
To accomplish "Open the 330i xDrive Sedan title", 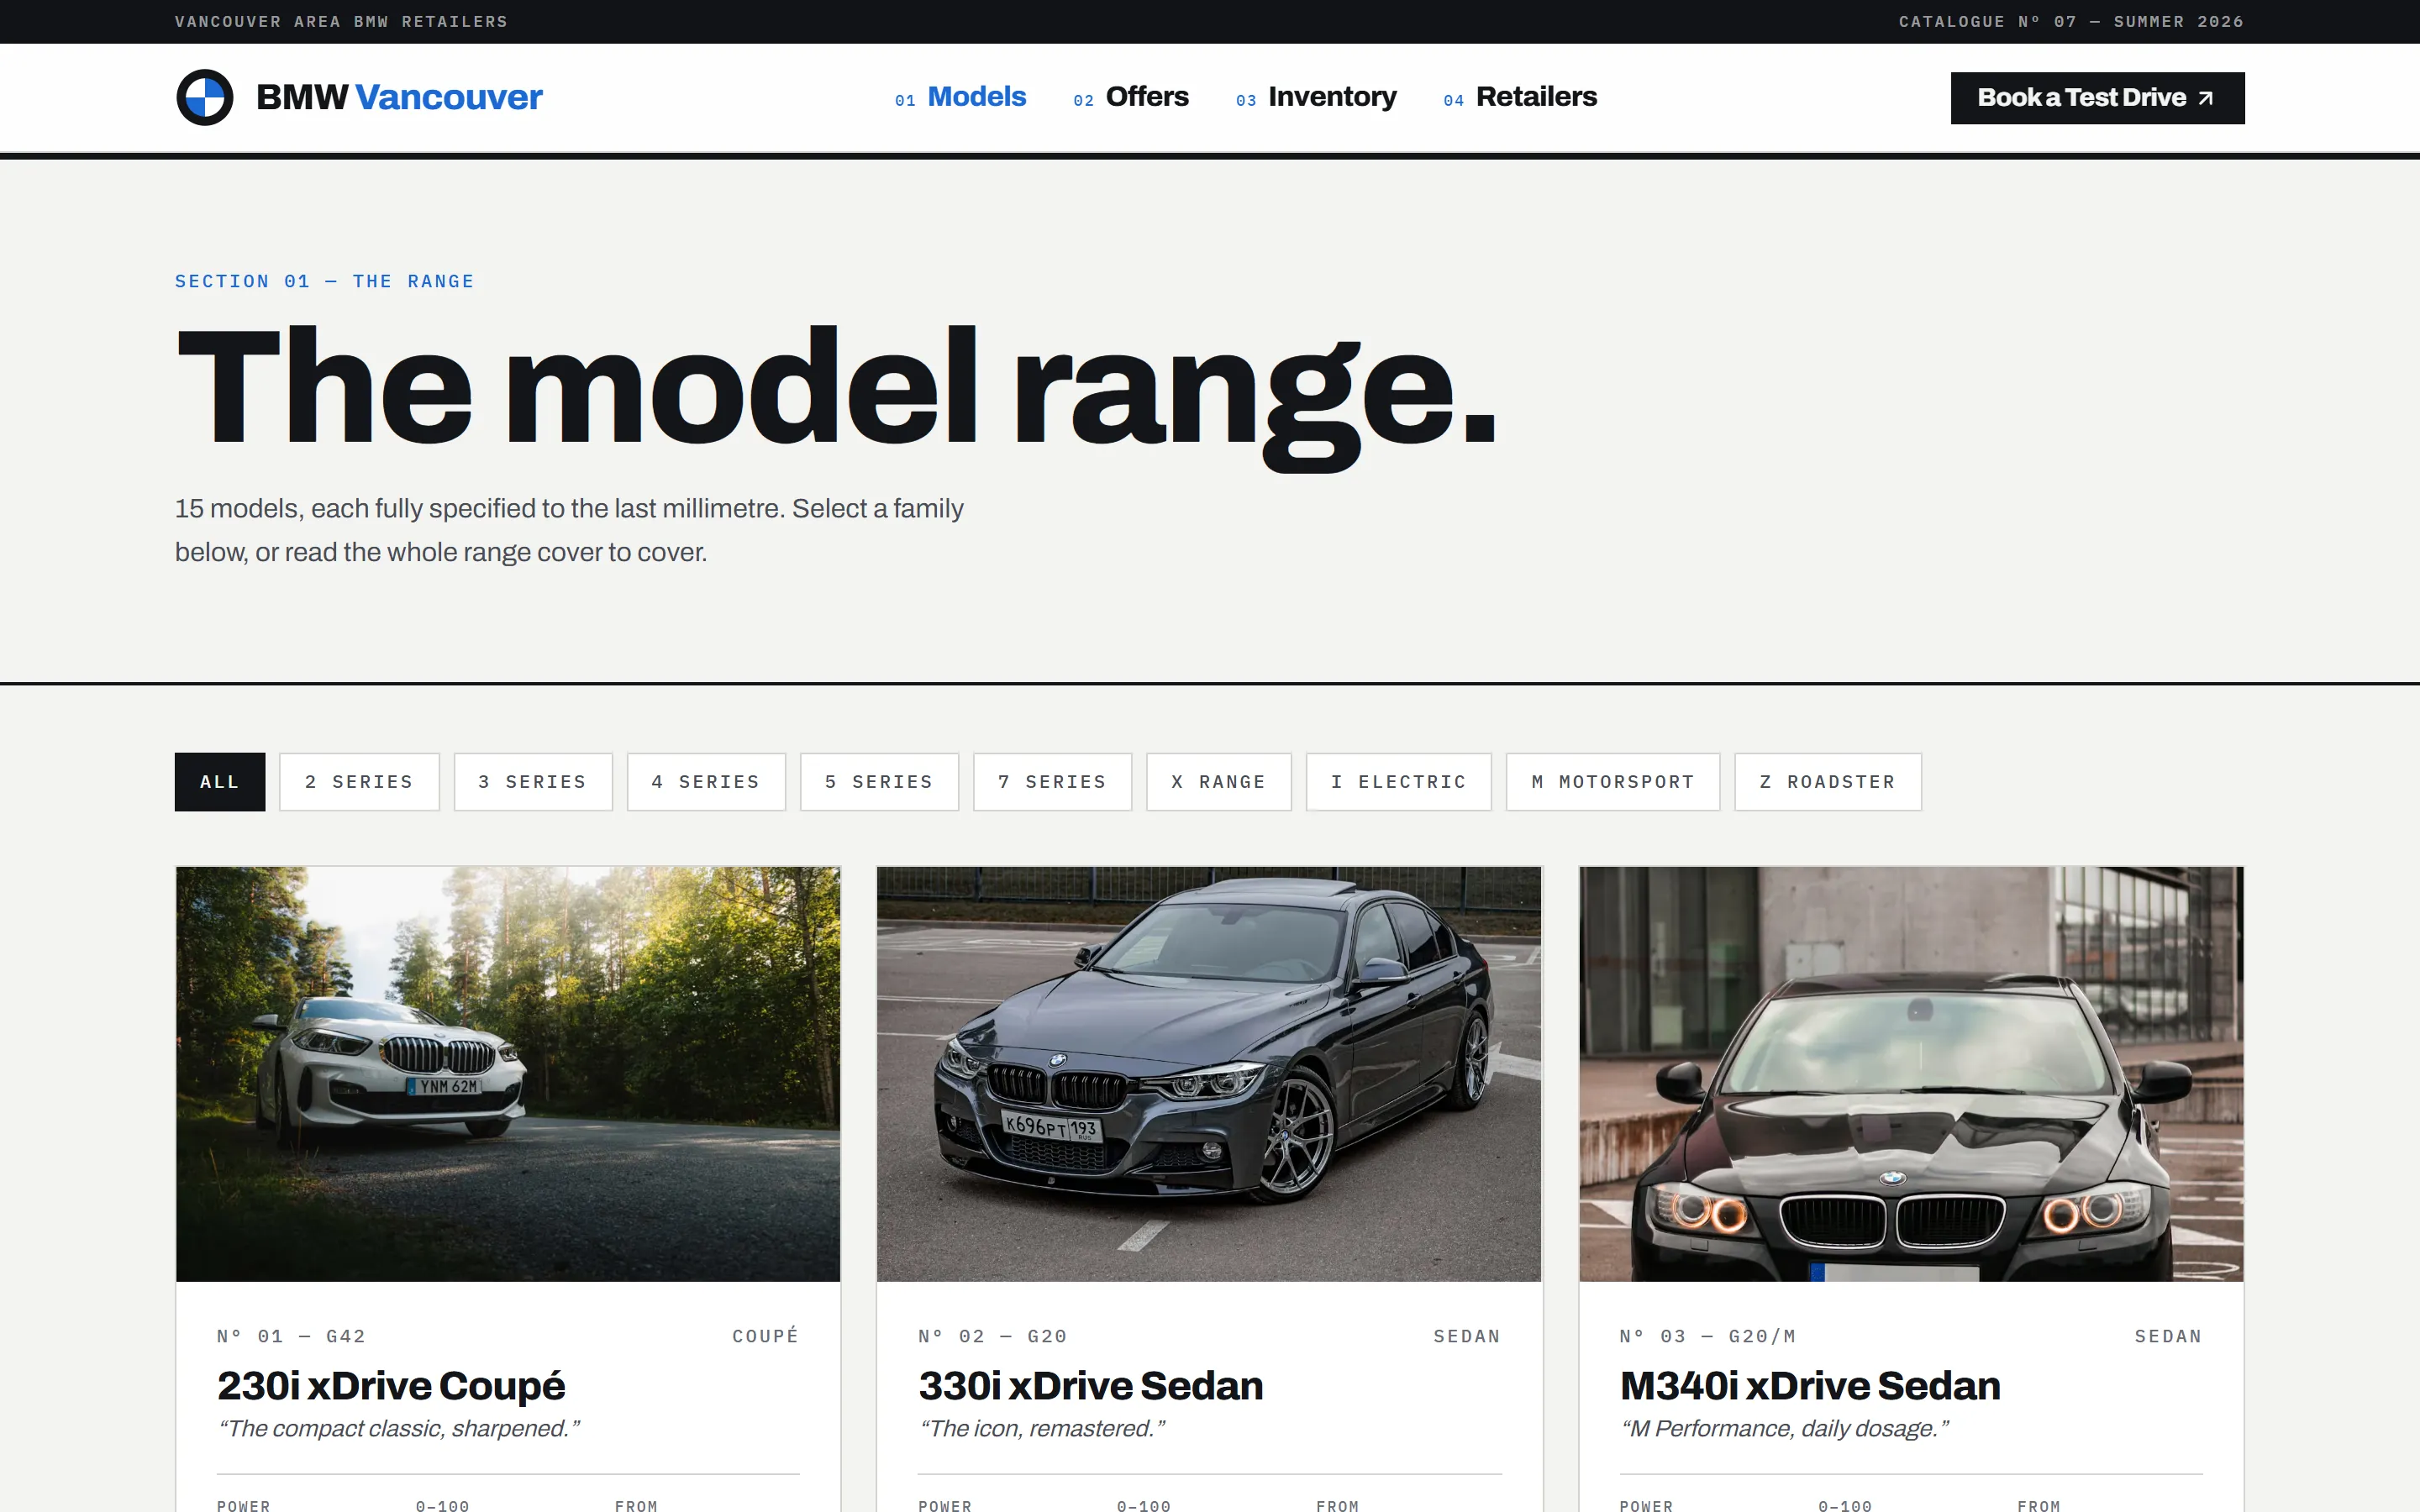I will (1091, 1385).
